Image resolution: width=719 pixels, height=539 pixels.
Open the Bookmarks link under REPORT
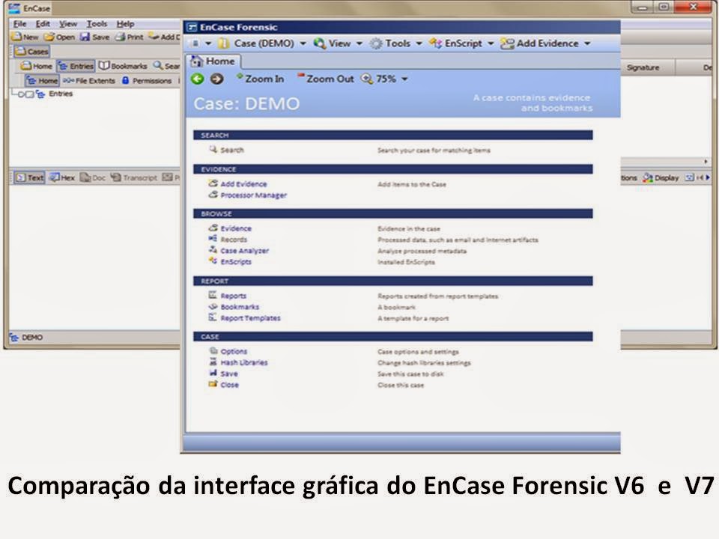coord(240,307)
